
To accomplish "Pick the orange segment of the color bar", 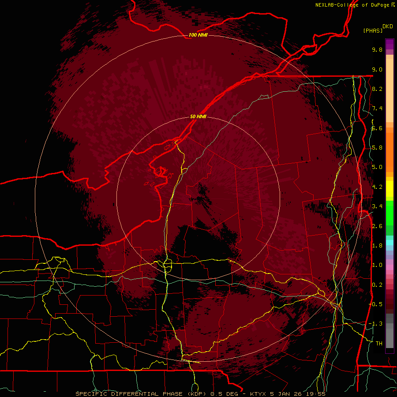I will pos(390,152).
